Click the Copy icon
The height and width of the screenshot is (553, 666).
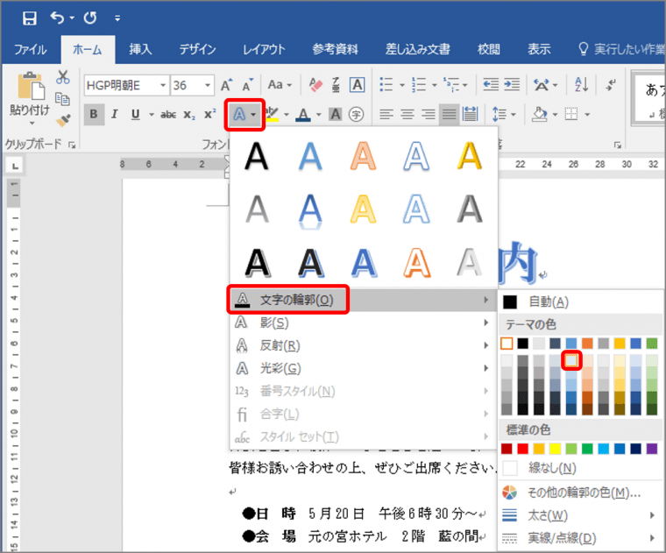(63, 99)
